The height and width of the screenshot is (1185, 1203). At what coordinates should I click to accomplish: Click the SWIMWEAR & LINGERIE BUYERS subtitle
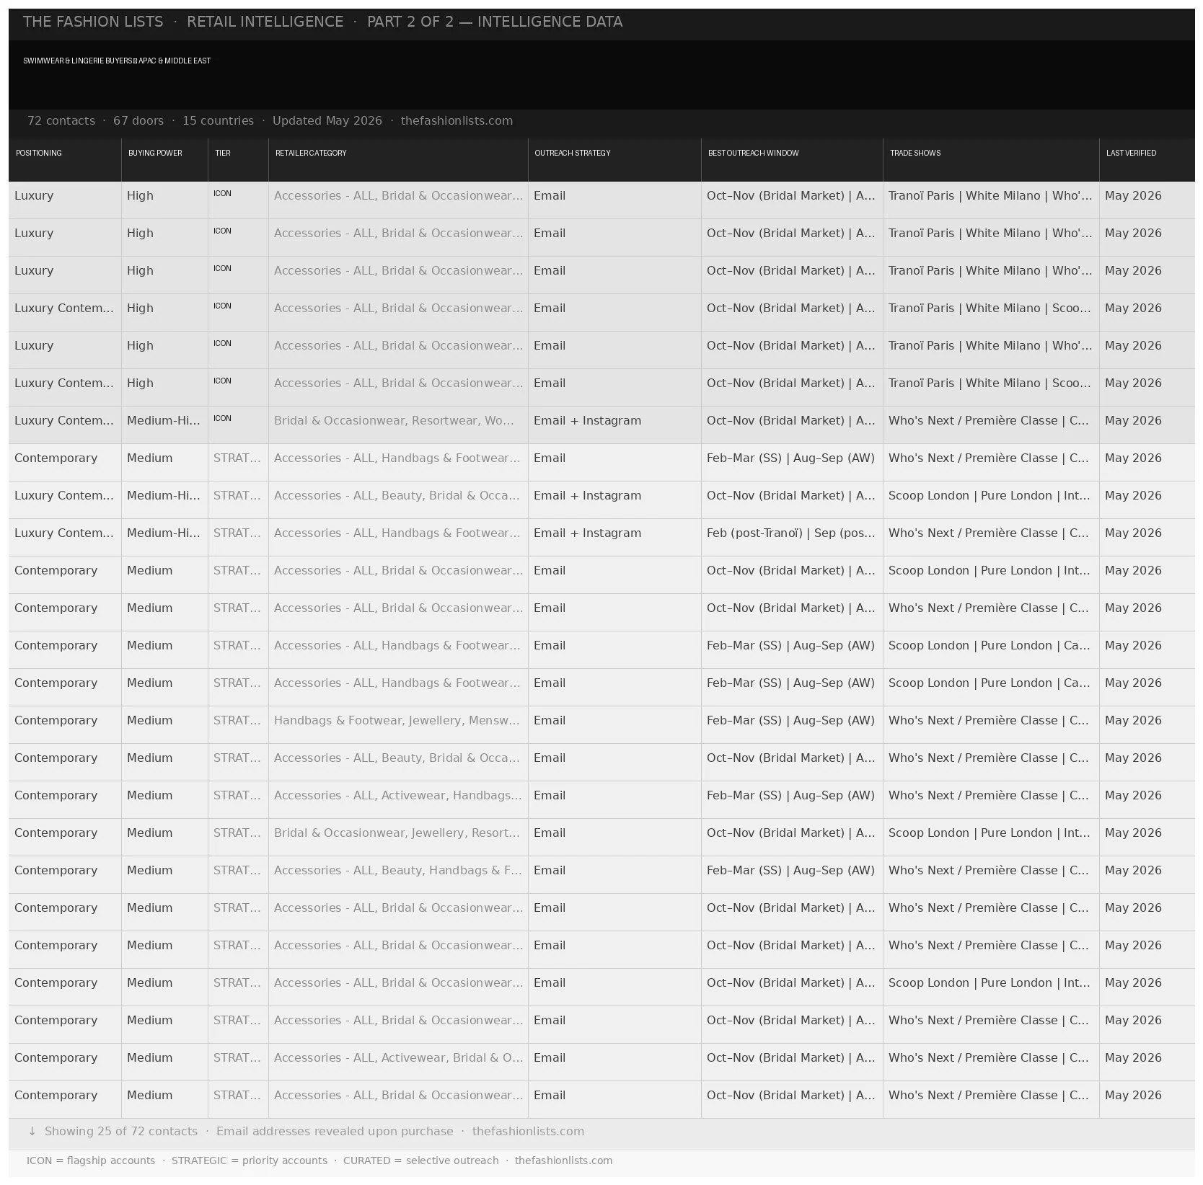click(x=117, y=61)
